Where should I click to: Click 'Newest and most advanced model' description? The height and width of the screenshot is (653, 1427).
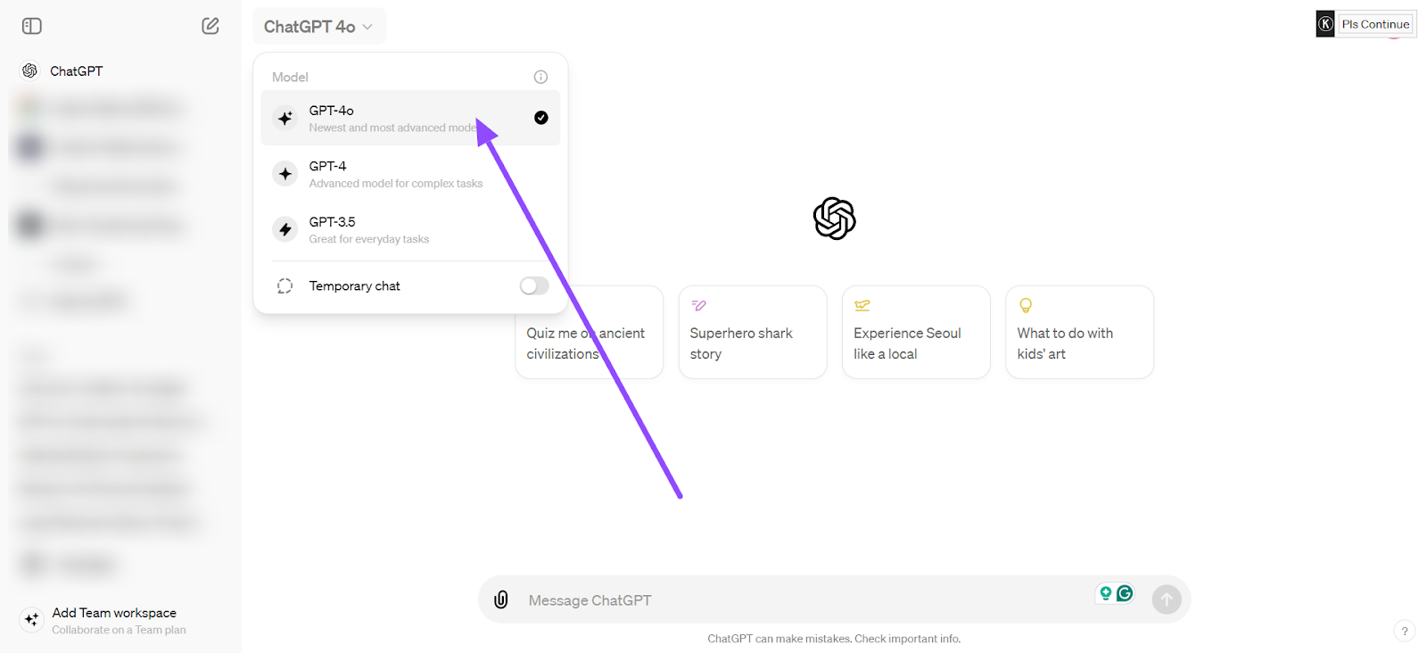pyautogui.click(x=393, y=128)
